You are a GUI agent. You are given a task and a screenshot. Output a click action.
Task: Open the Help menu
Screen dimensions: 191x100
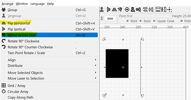50,4
